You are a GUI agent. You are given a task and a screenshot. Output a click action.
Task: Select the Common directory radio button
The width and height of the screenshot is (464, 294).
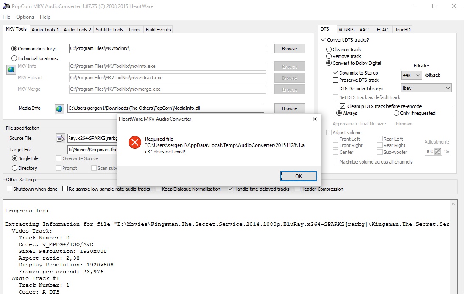14,49
